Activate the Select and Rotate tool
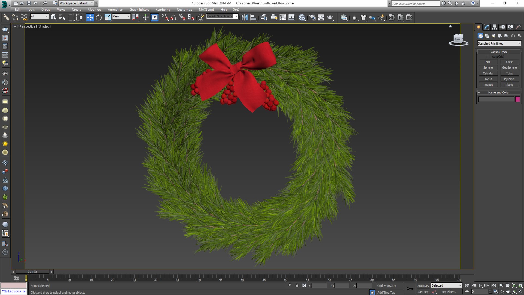This screenshot has width=524, height=295. pos(99,17)
